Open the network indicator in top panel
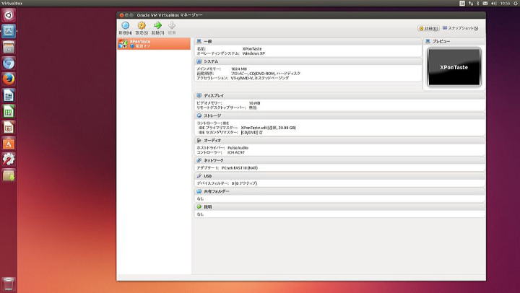The image size is (520, 293). click(471, 4)
